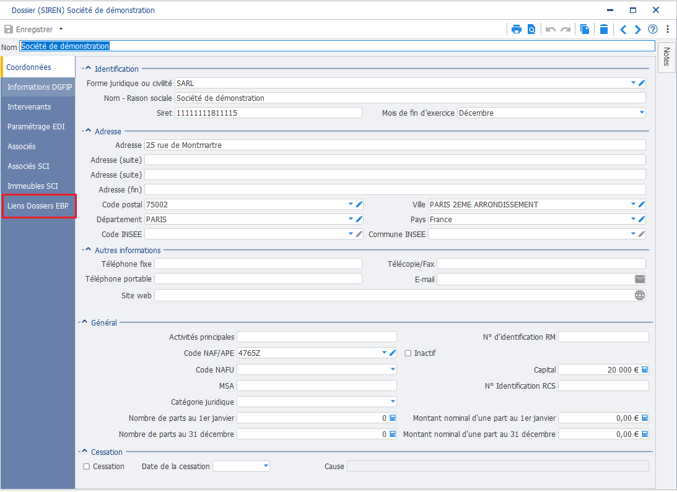Switch to the Immeubles SCI tab

(x=38, y=186)
